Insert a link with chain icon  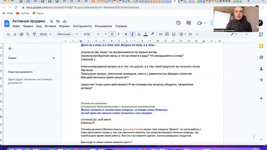coord(160,34)
